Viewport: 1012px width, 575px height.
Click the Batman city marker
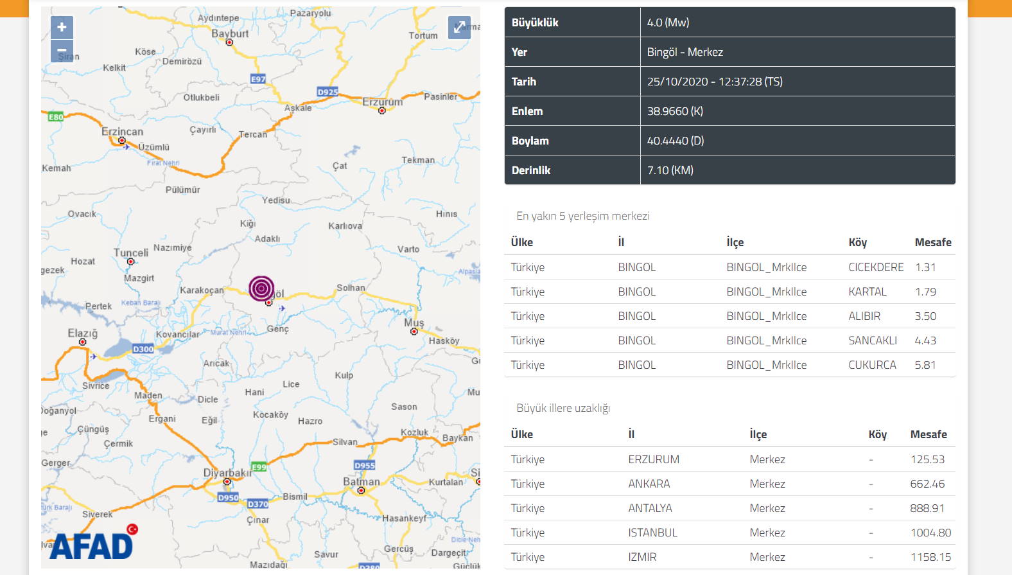361,490
